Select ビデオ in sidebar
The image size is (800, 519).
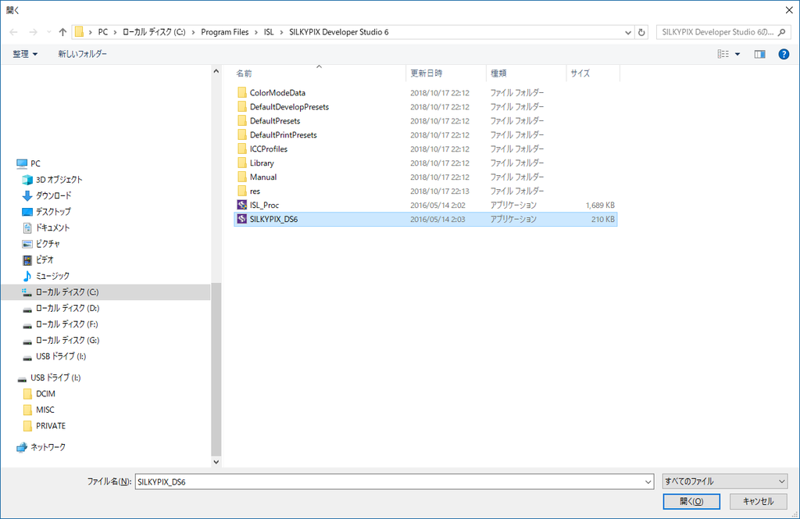(x=45, y=259)
